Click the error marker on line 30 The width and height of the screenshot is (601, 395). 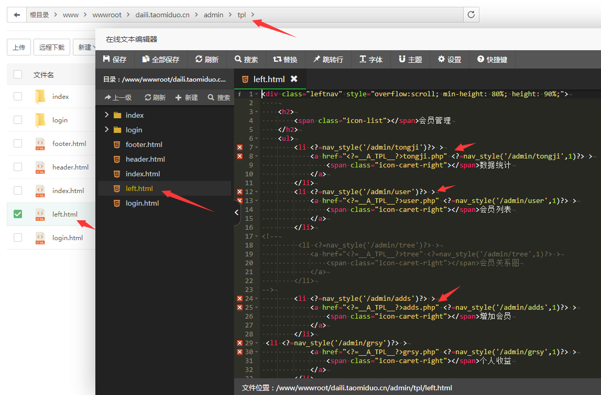(x=239, y=352)
